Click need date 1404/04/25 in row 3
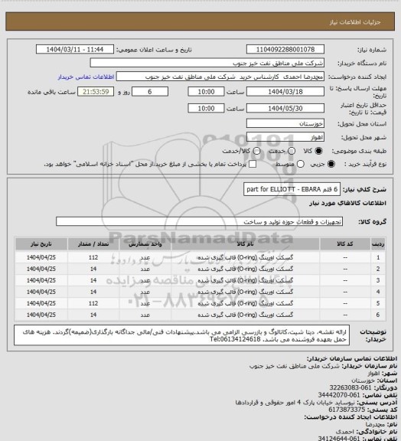The height and width of the screenshot is (441, 401). click(41, 280)
